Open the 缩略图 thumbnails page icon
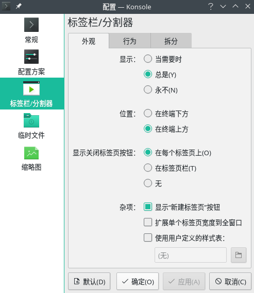The height and width of the screenshot is (293, 254). tap(31, 153)
